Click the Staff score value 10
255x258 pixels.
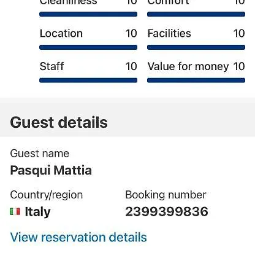131,66
